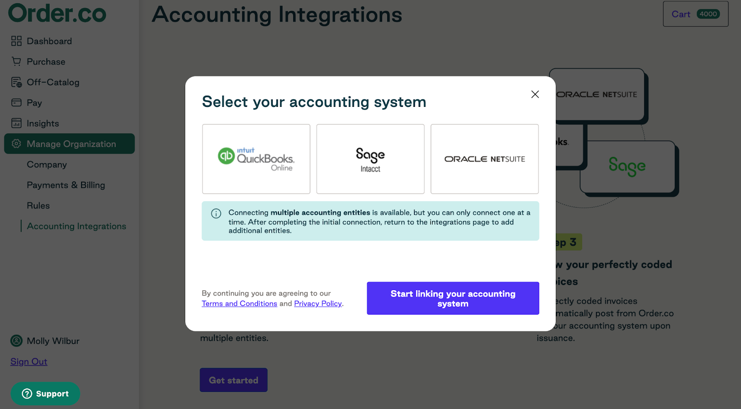Click Start linking your accounting system
This screenshot has height=409, width=741.
[452, 298]
